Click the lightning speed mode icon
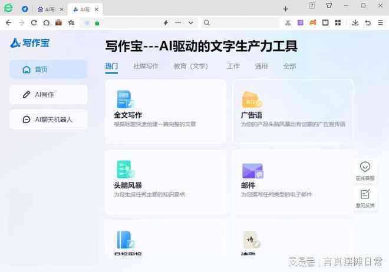The height and width of the screenshot is (272, 389). click(x=166, y=23)
